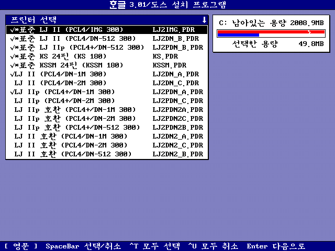Click the 프린터 선택 list title
Viewport: 335px width, 251px height.
point(33,20)
